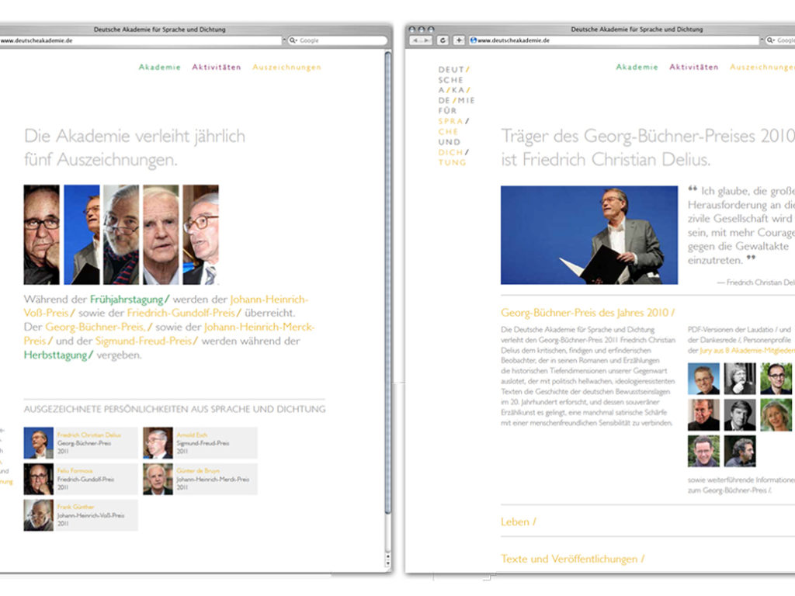Open the Herbsttagung link
Screen dimensions: 795x596
(x=58, y=355)
